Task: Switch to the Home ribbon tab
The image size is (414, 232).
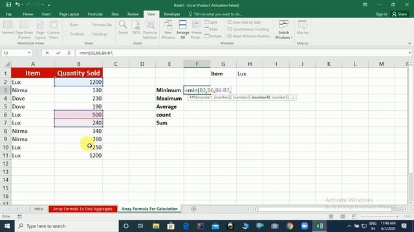Action: pos(28,14)
